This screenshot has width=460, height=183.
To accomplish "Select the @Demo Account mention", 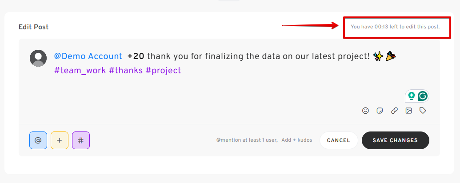I will pos(88,56).
